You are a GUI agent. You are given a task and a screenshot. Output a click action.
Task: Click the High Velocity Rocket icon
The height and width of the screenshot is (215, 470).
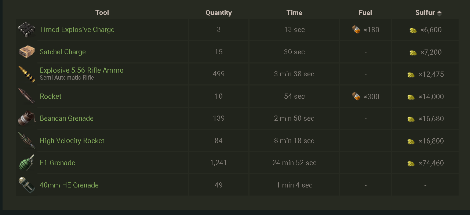tap(26, 141)
